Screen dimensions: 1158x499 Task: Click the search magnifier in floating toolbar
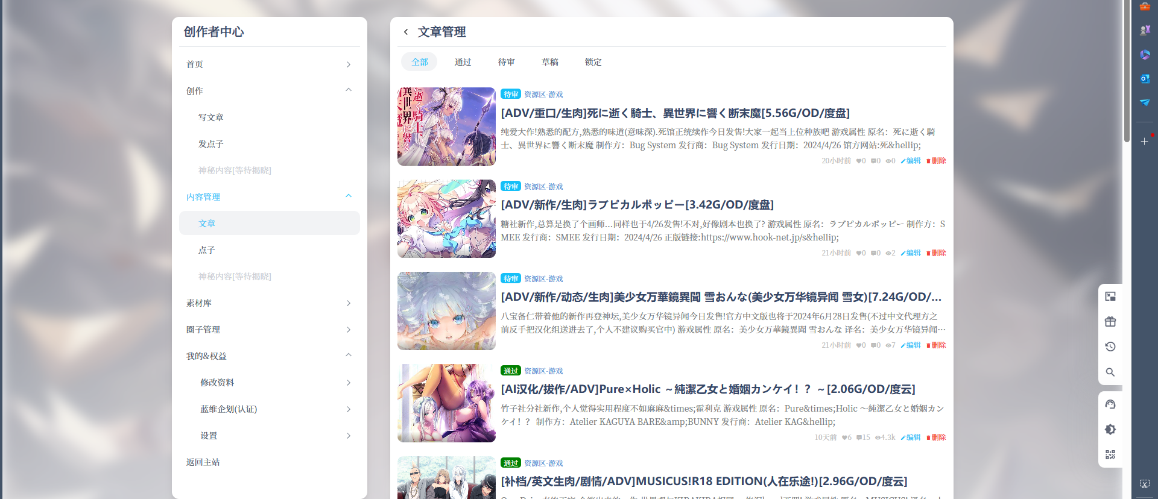tap(1110, 372)
